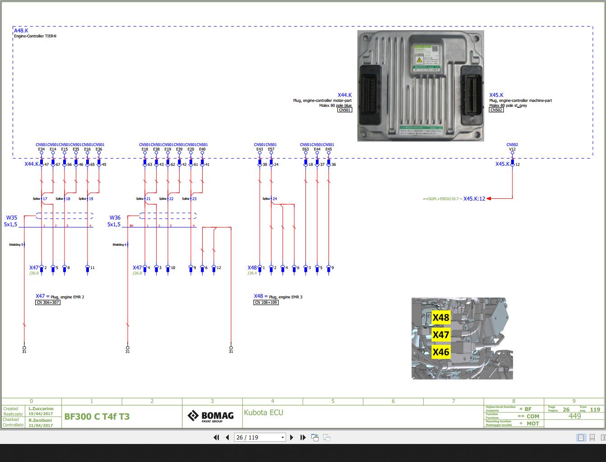606x462 pixels.
Task: Go forward to the next view
Action: (326, 437)
